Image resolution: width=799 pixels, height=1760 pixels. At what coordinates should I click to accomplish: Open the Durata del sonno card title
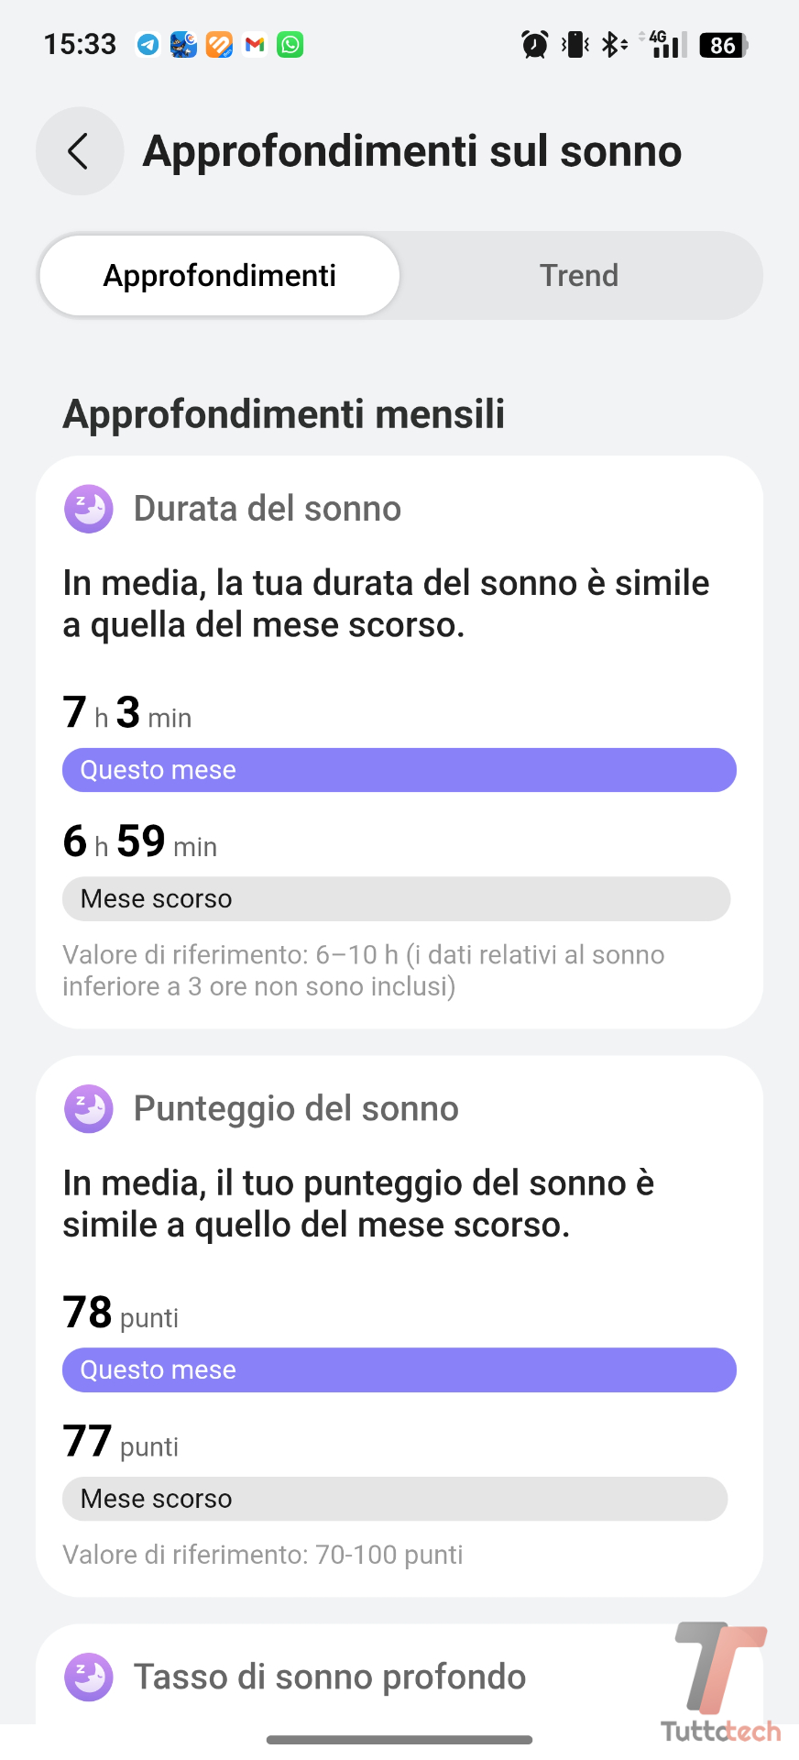(268, 509)
